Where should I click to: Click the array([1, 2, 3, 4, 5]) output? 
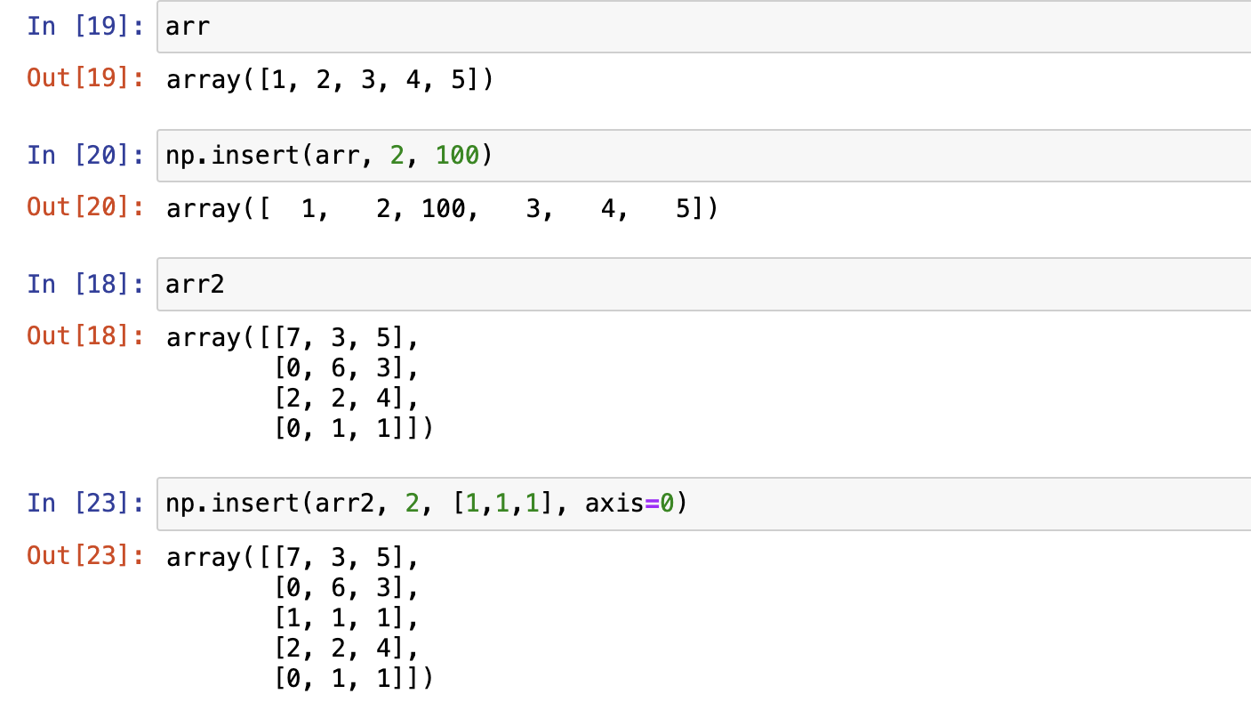[x=330, y=80]
